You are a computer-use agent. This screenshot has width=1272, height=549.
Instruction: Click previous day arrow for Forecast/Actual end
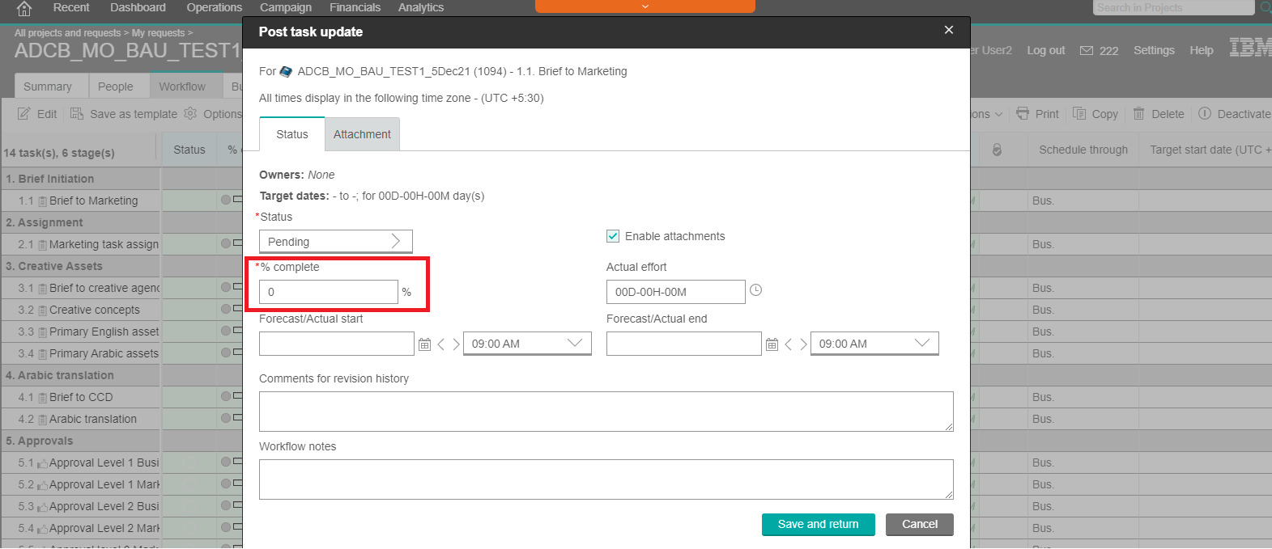point(789,344)
